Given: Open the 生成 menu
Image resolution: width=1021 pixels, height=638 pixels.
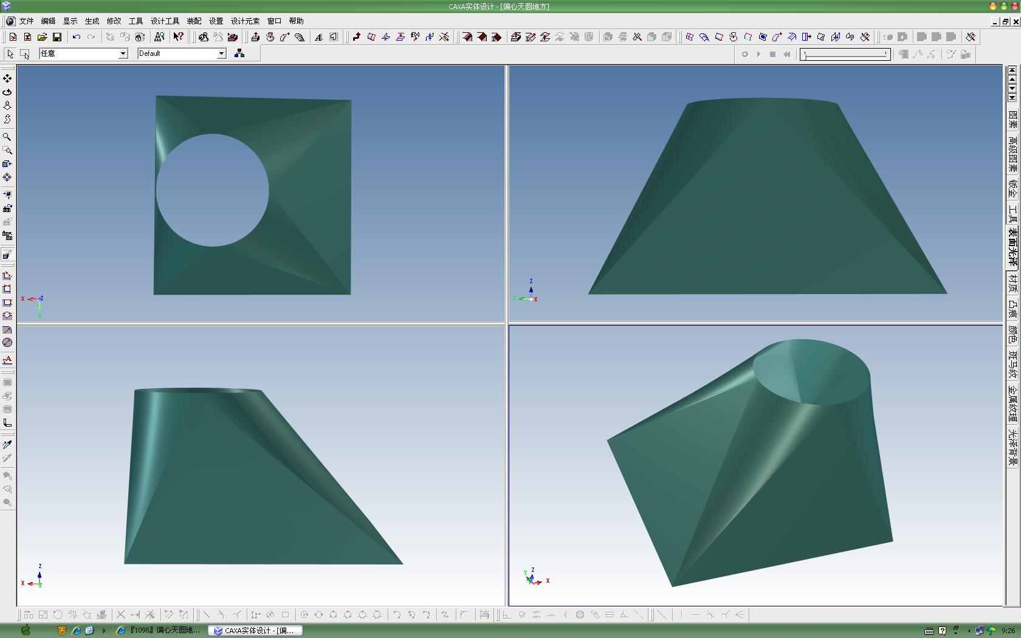Looking at the screenshot, I should (x=92, y=21).
